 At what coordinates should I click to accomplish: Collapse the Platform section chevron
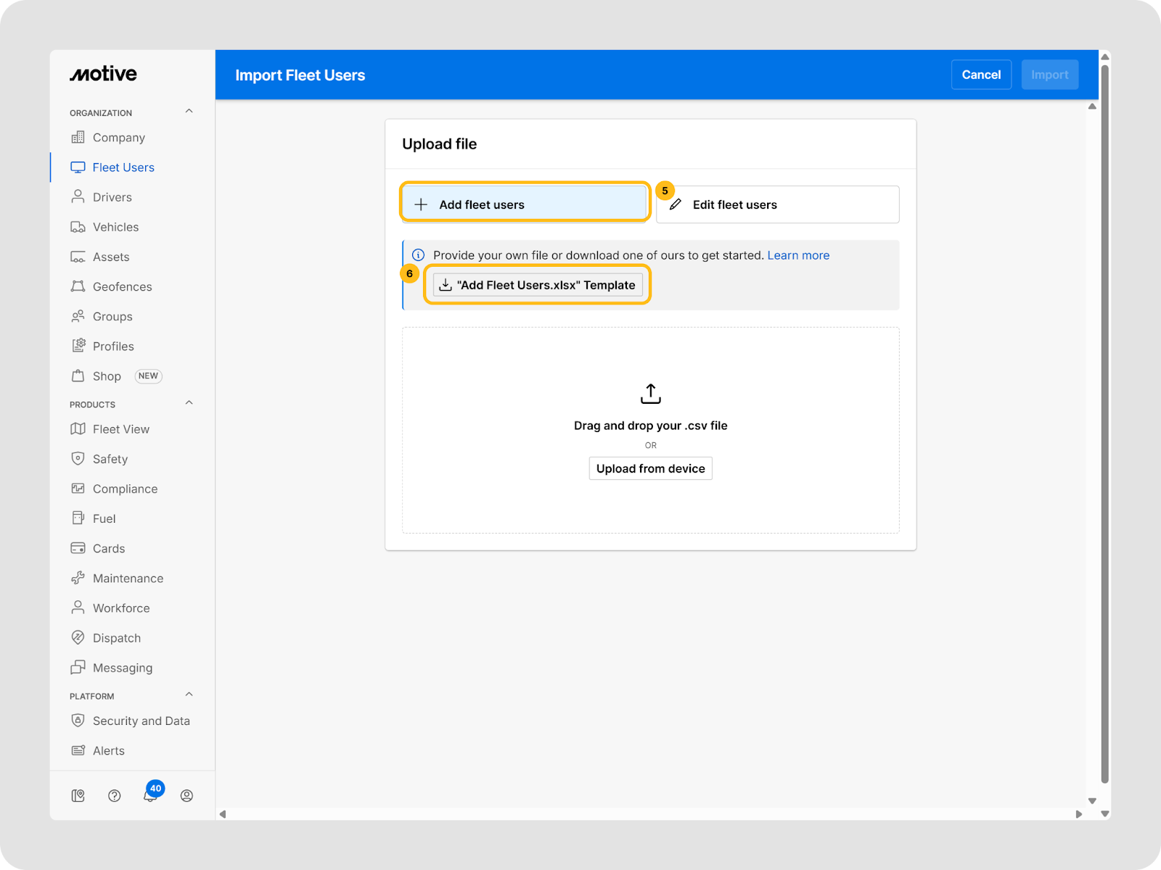click(189, 695)
